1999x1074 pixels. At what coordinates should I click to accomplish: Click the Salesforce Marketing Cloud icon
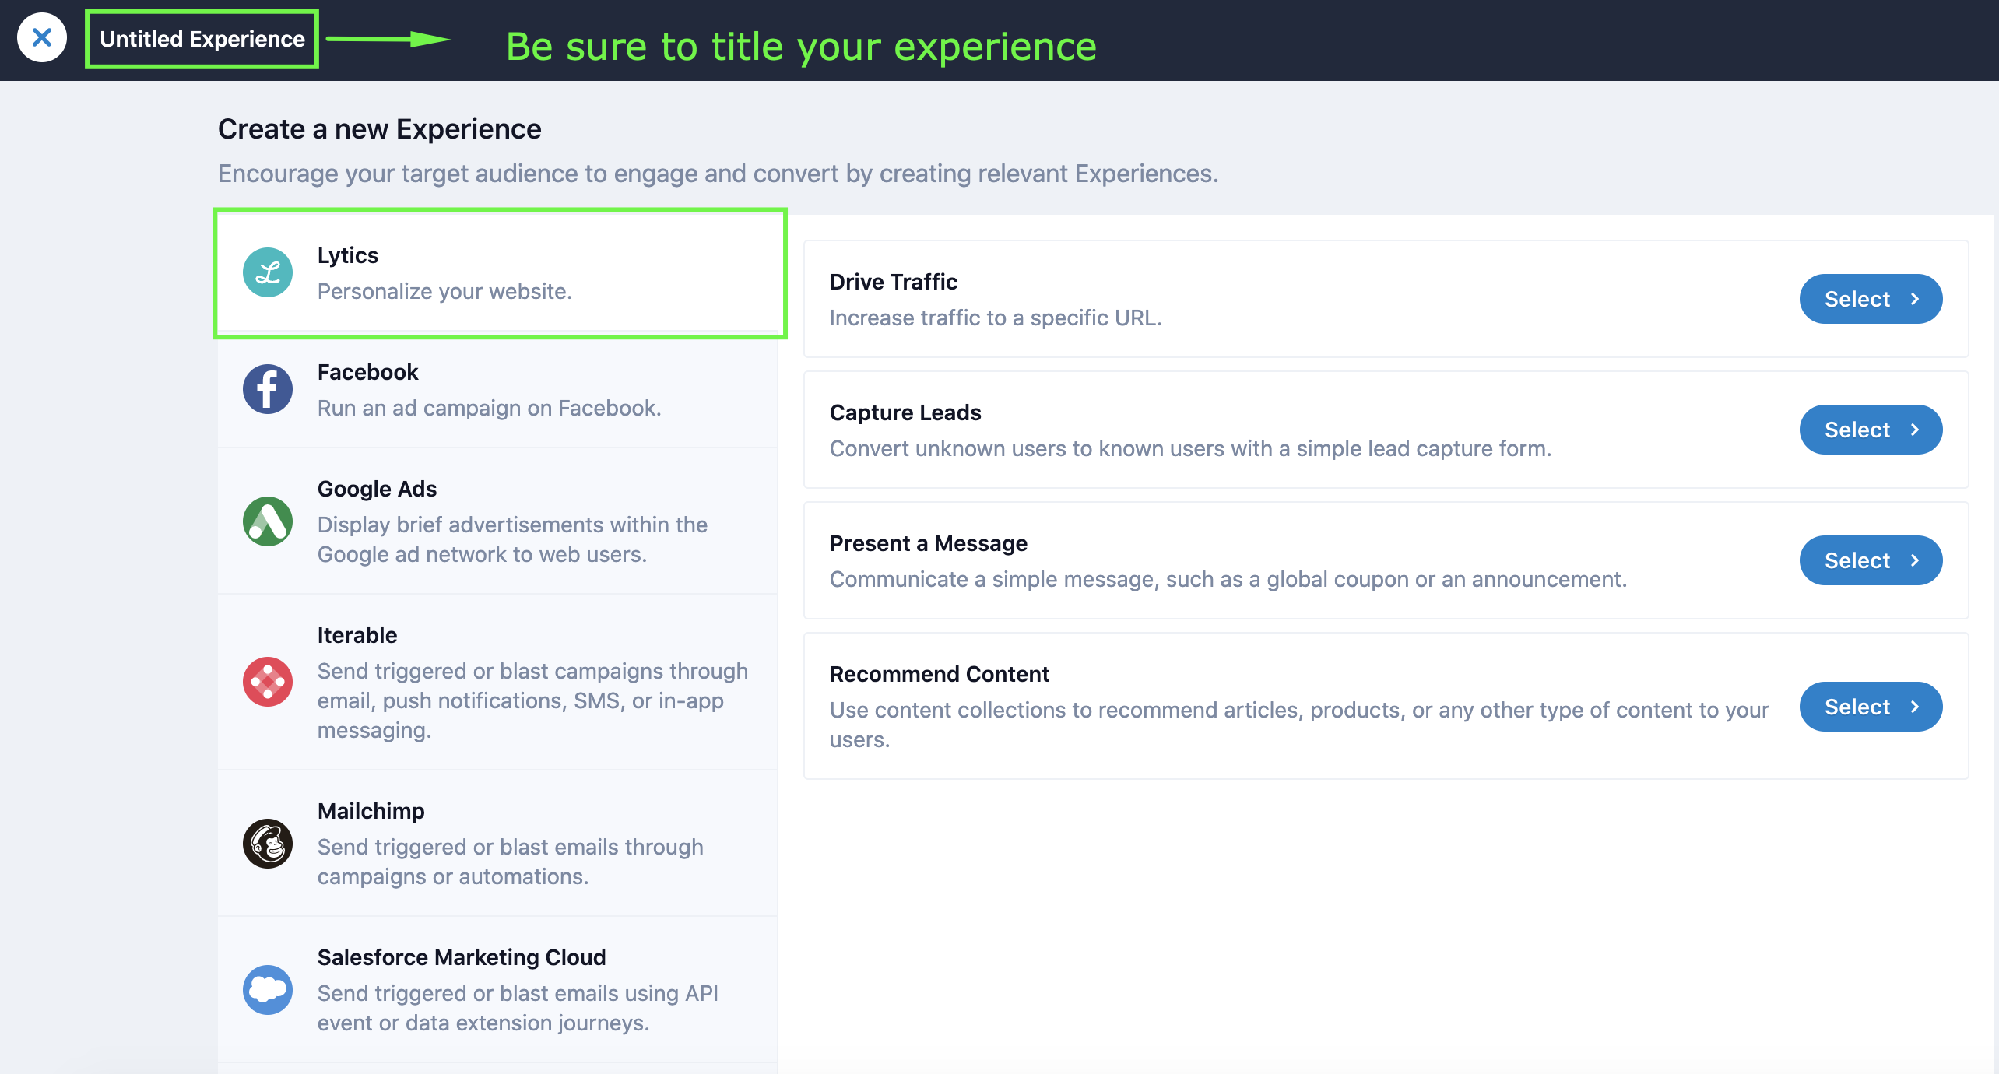(x=267, y=989)
